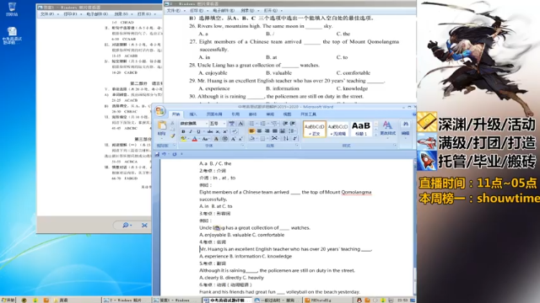Viewport: 540px width, 303px height.
Task: Click zoom magnifier in left Photo Viewer
Action: pyautogui.click(x=127, y=226)
